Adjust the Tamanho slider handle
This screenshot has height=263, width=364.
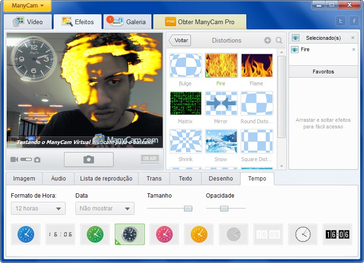(x=188, y=209)
